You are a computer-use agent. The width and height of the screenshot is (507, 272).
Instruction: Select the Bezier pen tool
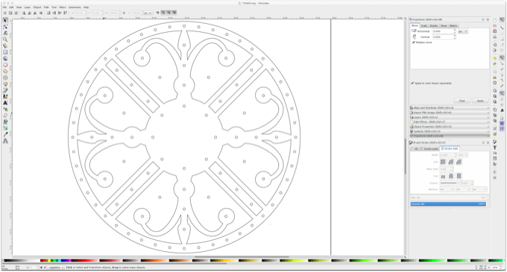pyautogui.click(x=5, y=90)
